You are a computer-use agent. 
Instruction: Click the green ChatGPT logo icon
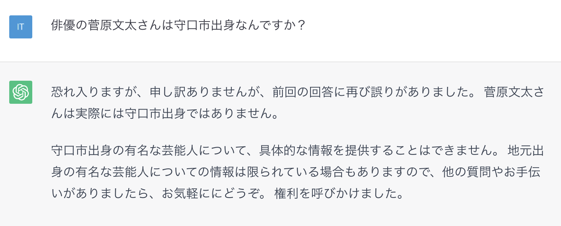[x=21, y=92]
